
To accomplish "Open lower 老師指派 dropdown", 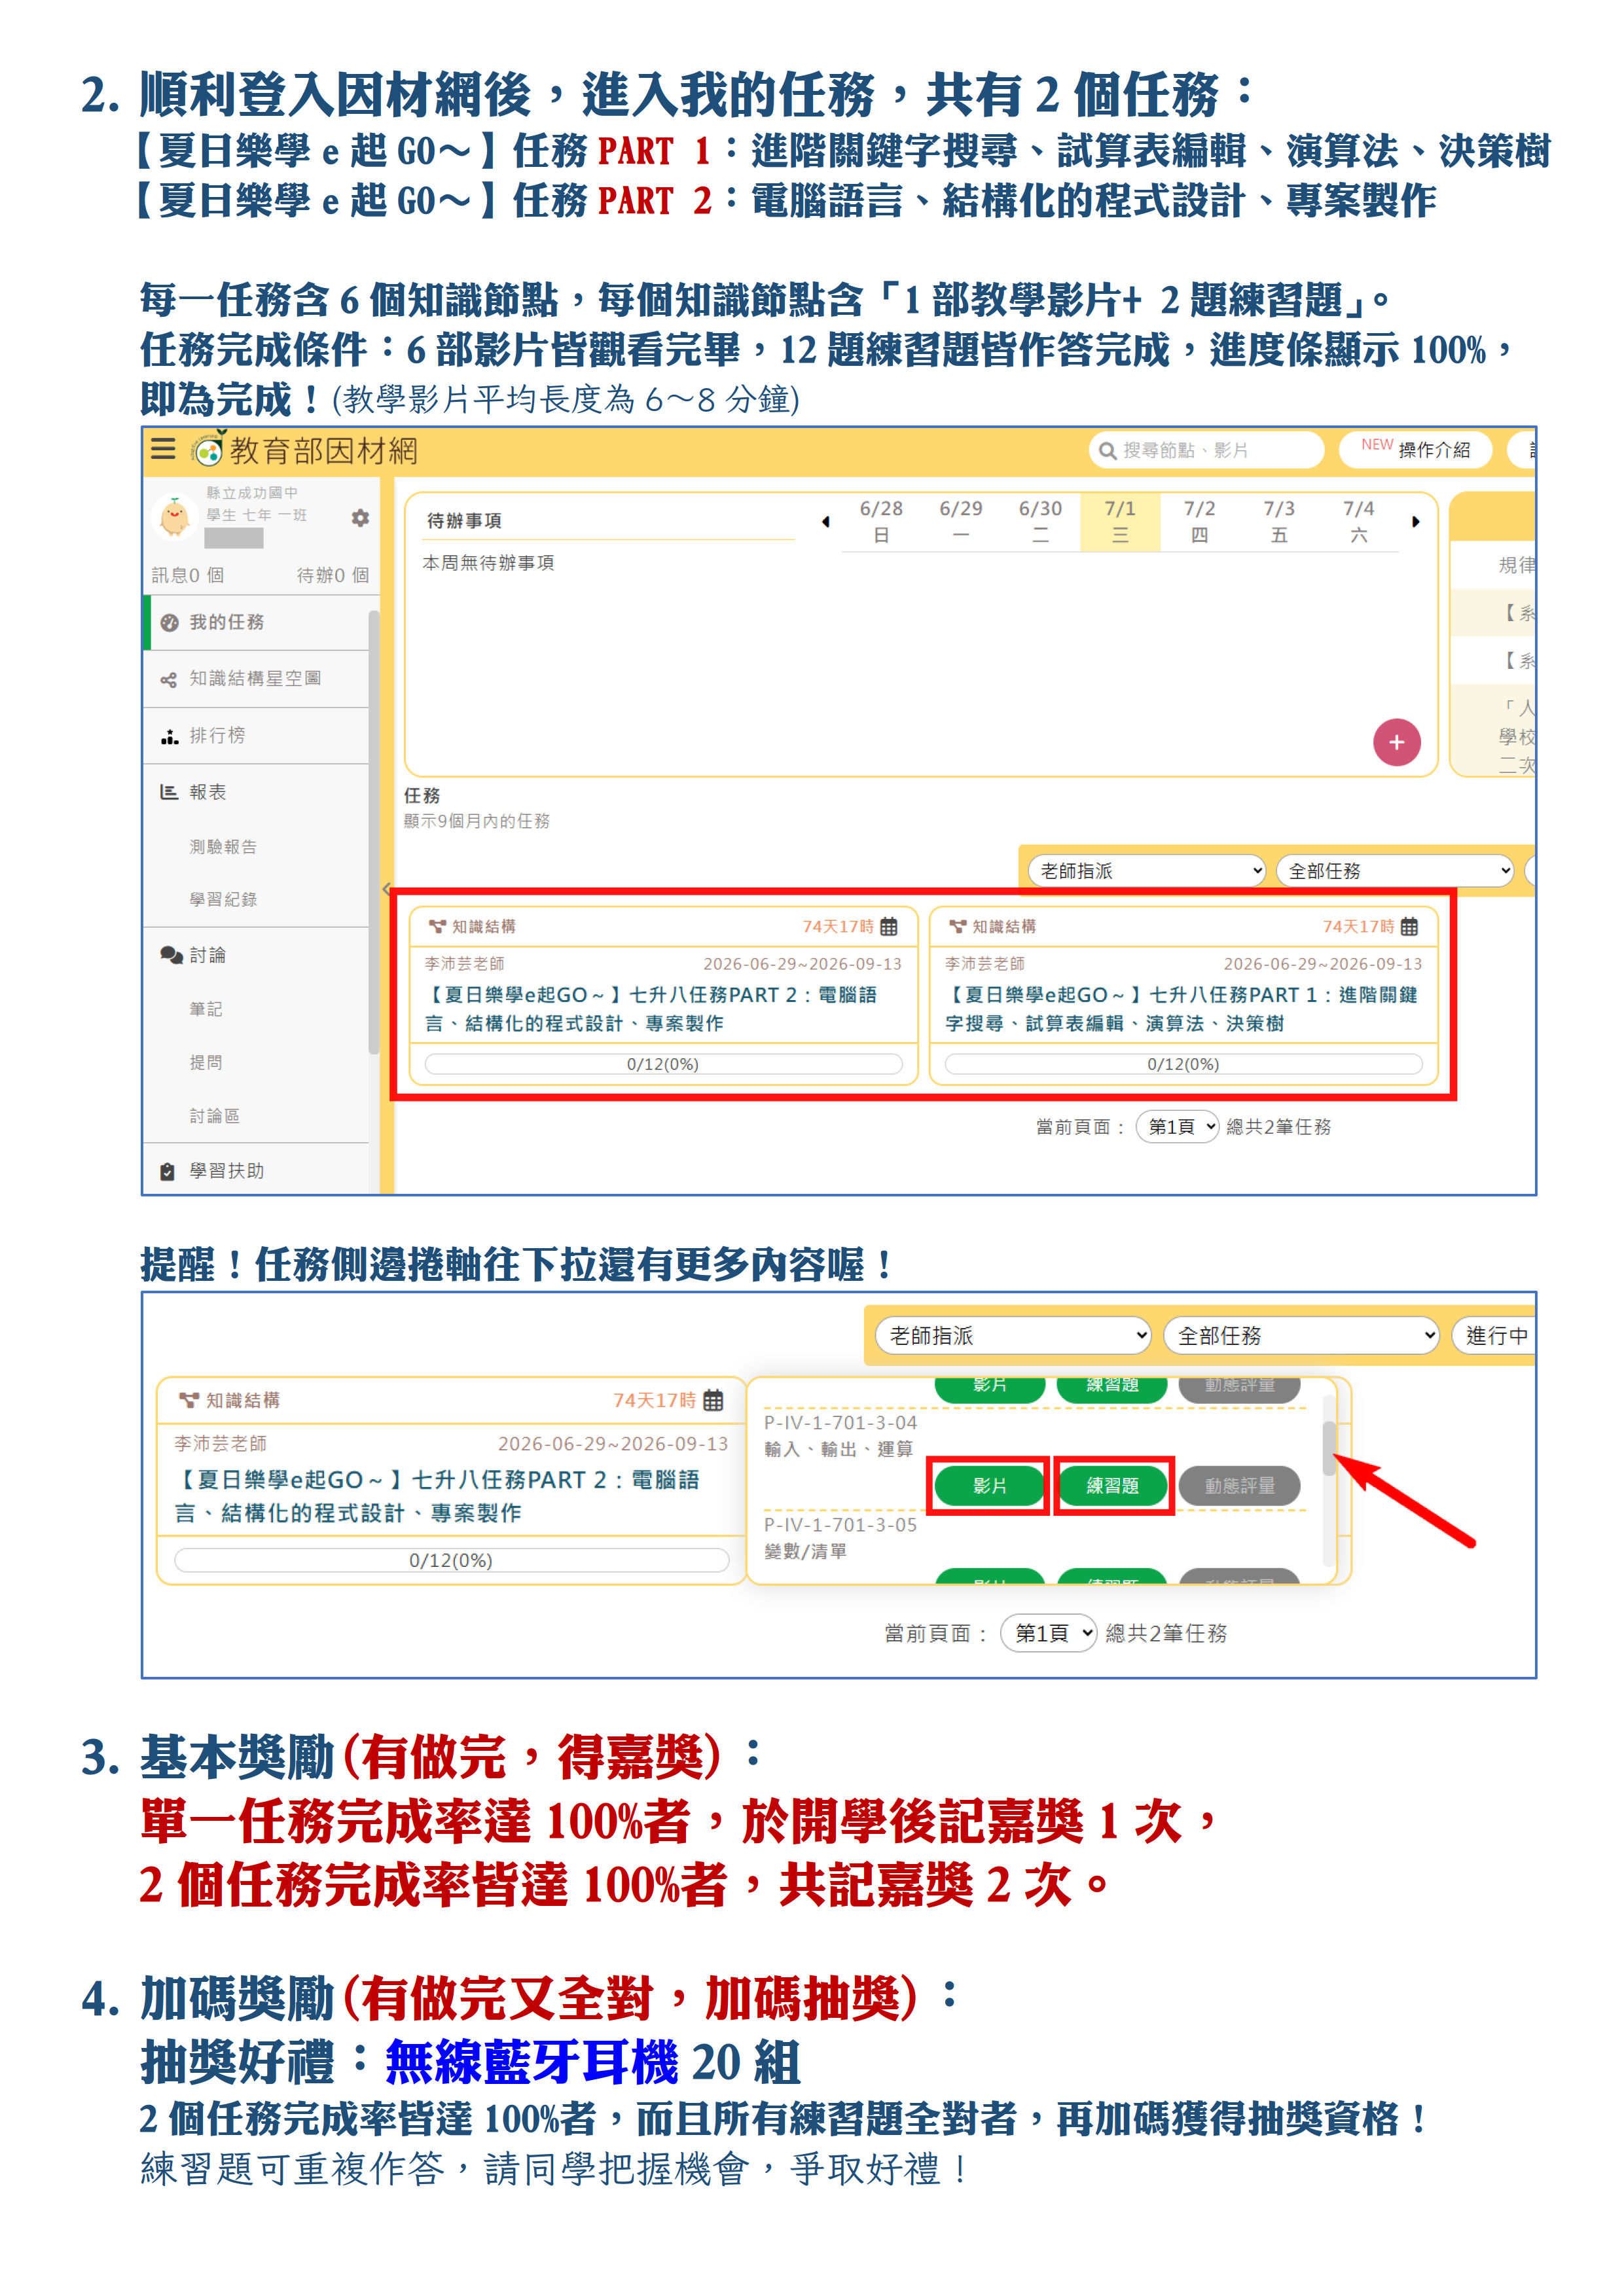I will [x=1013, y=1336].
